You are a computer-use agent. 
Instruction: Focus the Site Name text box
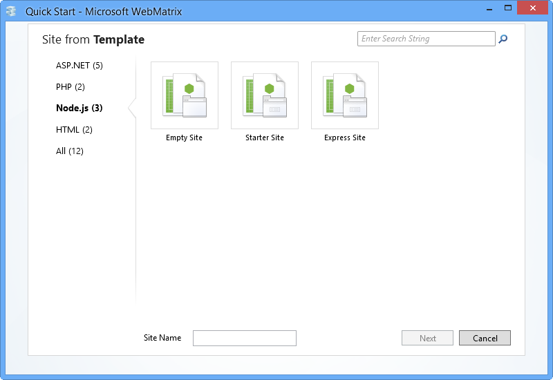point(245,338)
